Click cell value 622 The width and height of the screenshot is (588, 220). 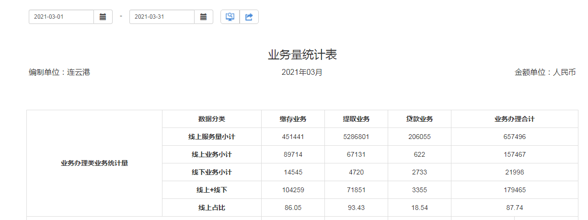419,154
